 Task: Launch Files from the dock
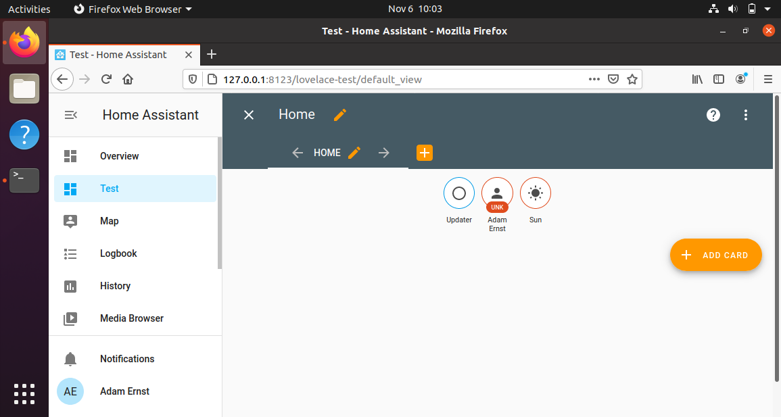tap(24, 89)
